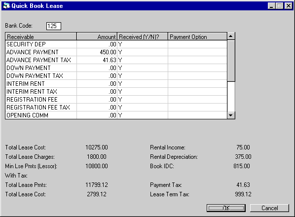
Task: Select the Received Y cell for SECURITY DEP
Action: (x=143, y=44)
